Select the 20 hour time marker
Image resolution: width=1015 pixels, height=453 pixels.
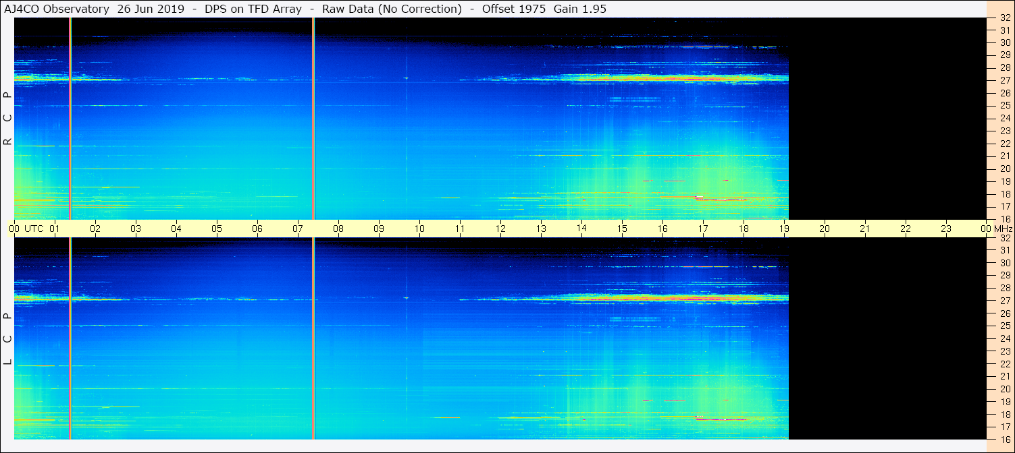[825, 229]
